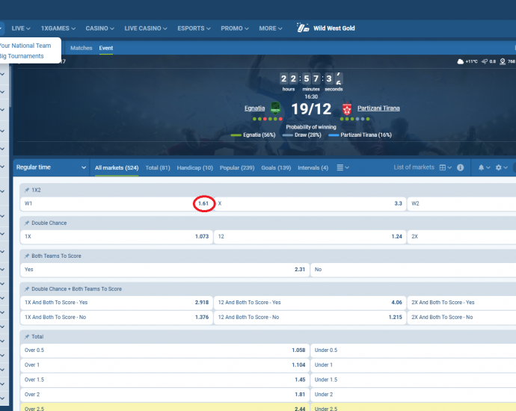Open the Wild West Gold slot promo

click(x=326, y=28)
